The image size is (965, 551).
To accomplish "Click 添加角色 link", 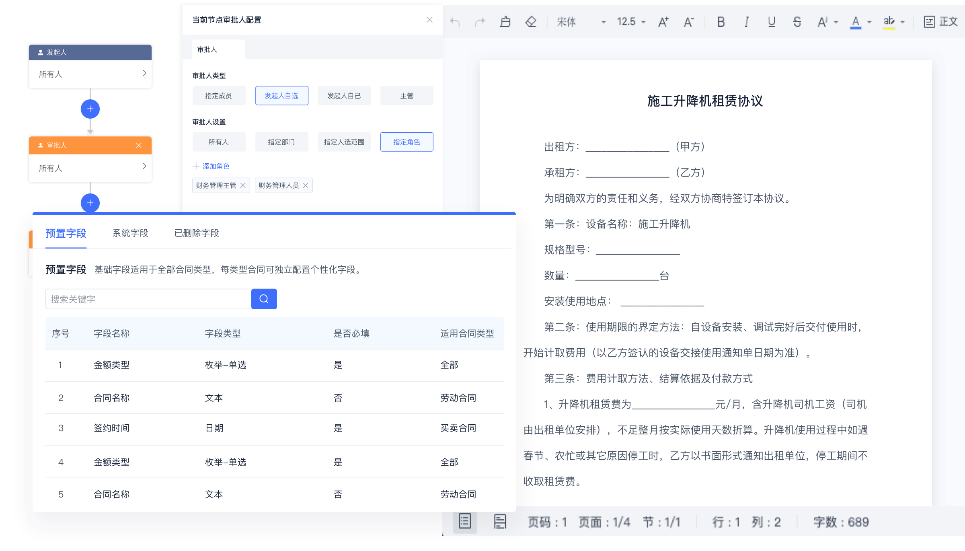I will click(211, 166).
